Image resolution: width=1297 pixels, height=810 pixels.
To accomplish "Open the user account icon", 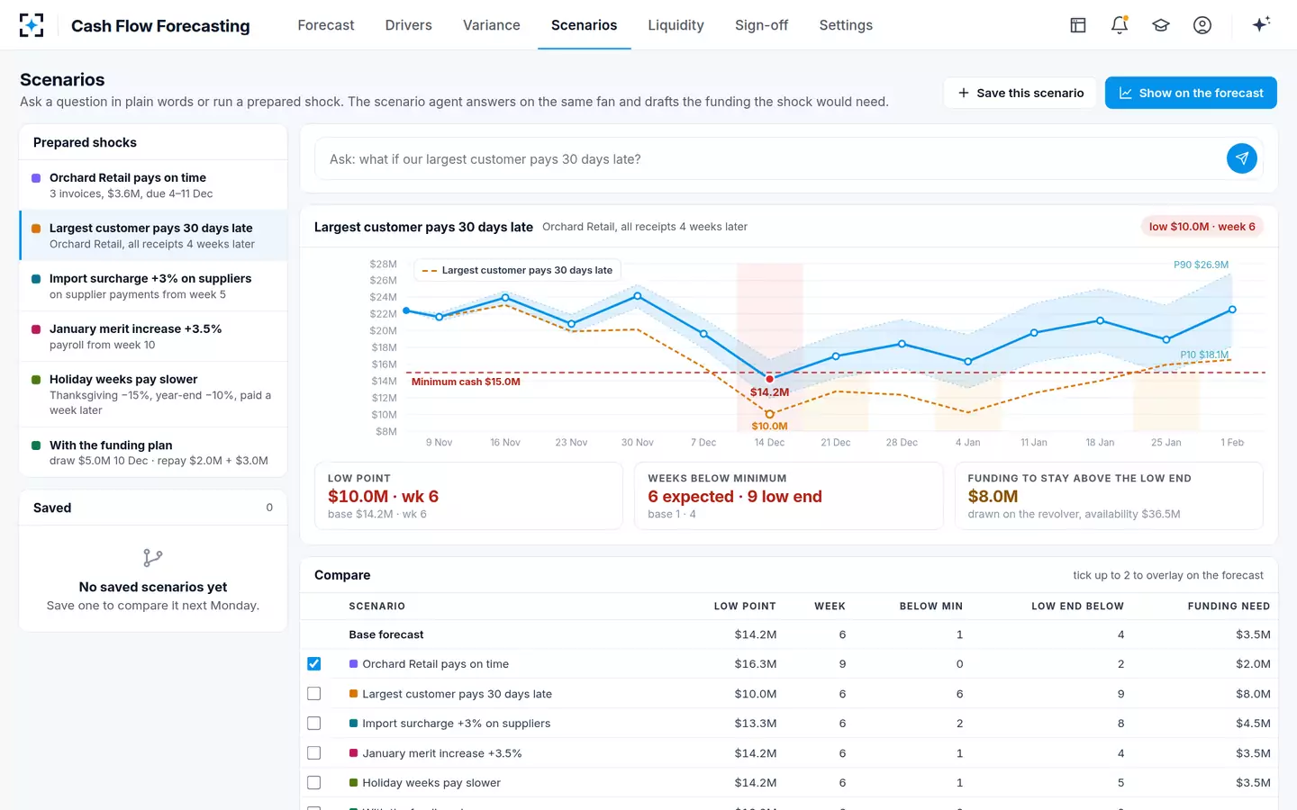I will click(1202, 25).
